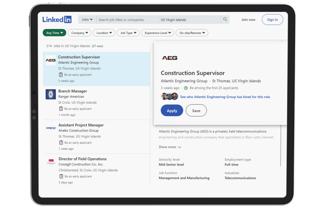Open the Any Time filter
Viewport: 314px width, 211px height.
tap(54, 33)
